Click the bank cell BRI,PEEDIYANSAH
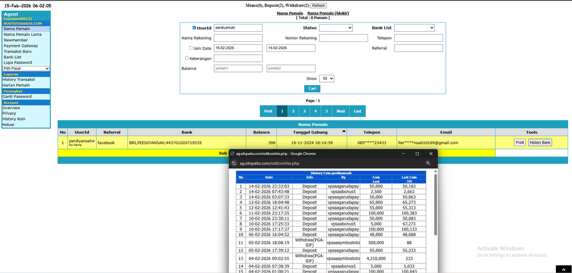Screen dimensions: 572x273 tap(186, 142)
